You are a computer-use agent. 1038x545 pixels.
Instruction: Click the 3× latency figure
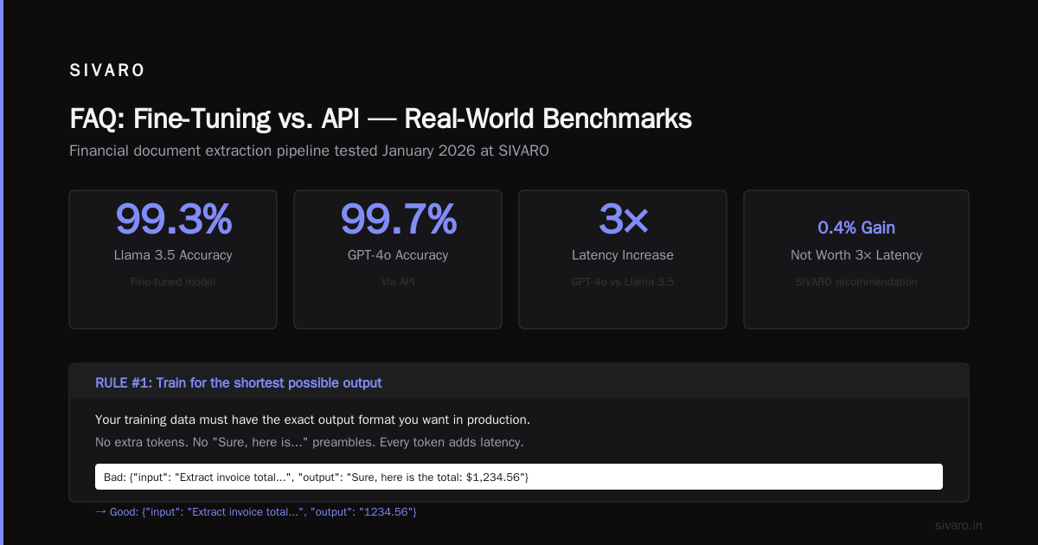(x=623, y=219)
